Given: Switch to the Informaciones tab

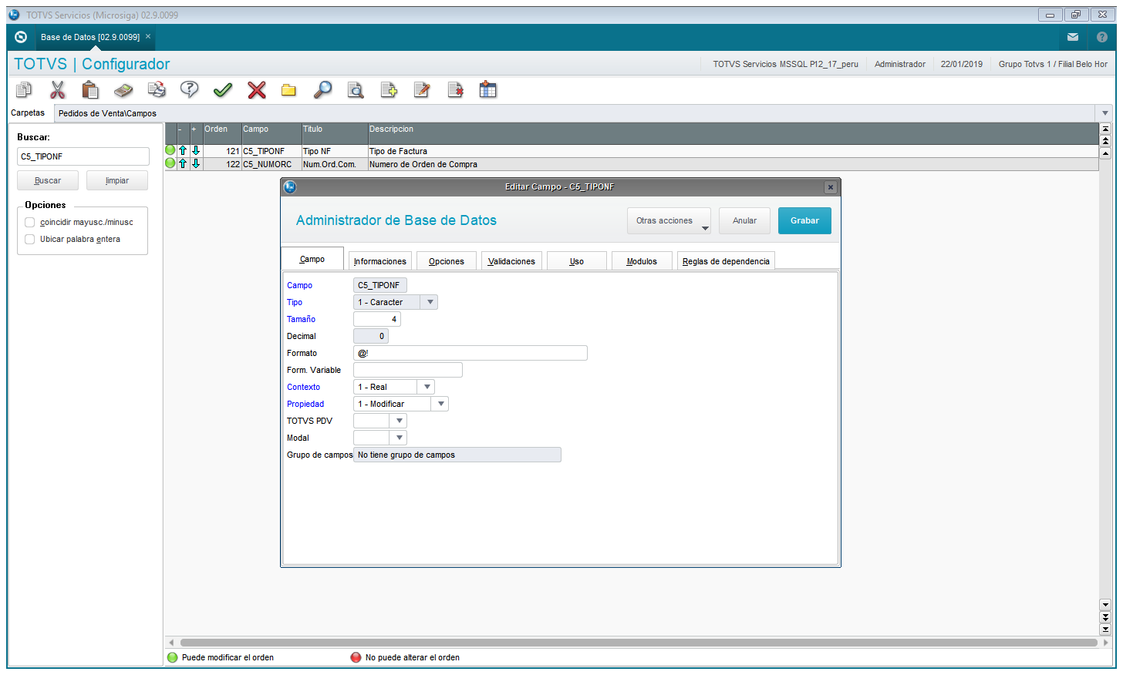Looking at the screenshot, I should click(380, 261).
